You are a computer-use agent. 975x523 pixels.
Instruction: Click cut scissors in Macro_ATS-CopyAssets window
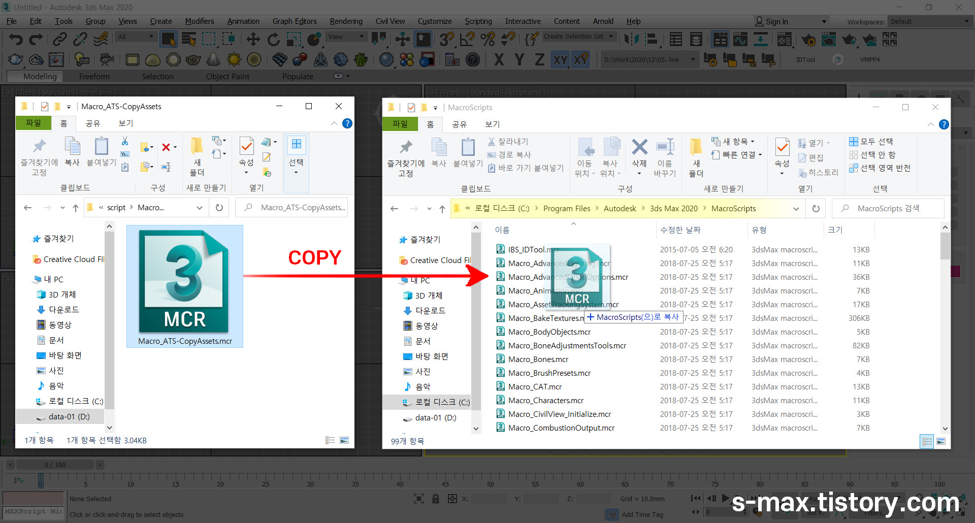[x=125, y=141]
